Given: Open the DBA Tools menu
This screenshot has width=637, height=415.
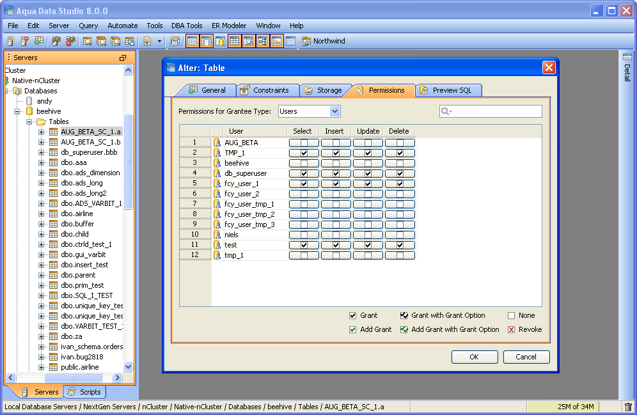Looking at the screenshot, I should coord(186,26).
